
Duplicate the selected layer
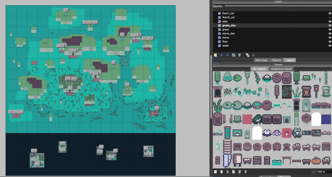point(234,55)
